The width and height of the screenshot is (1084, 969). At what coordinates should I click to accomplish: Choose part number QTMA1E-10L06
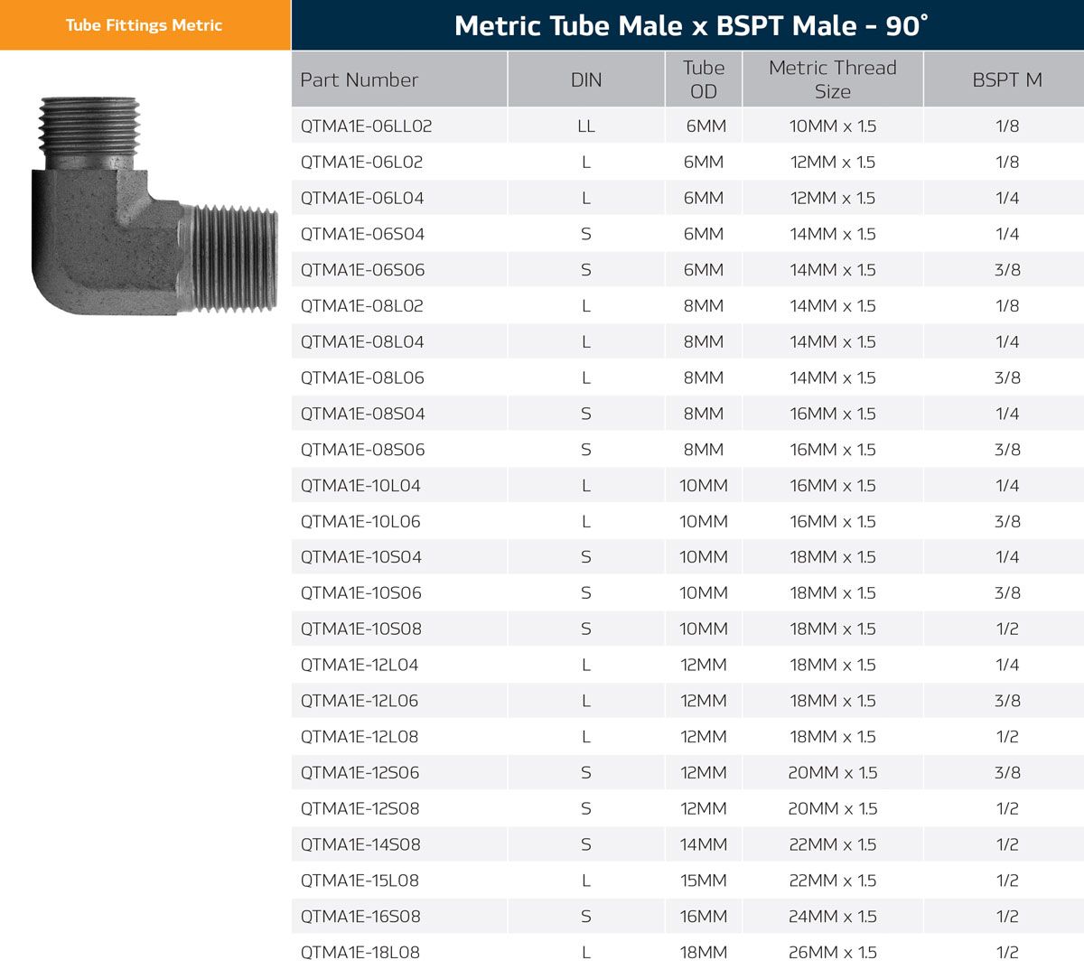coord(360,522)
